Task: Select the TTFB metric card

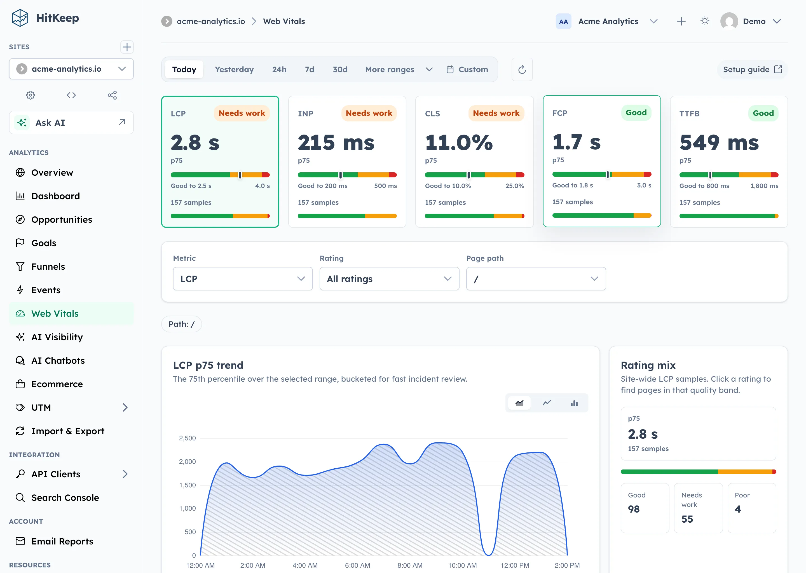Action: click(729, 162)
